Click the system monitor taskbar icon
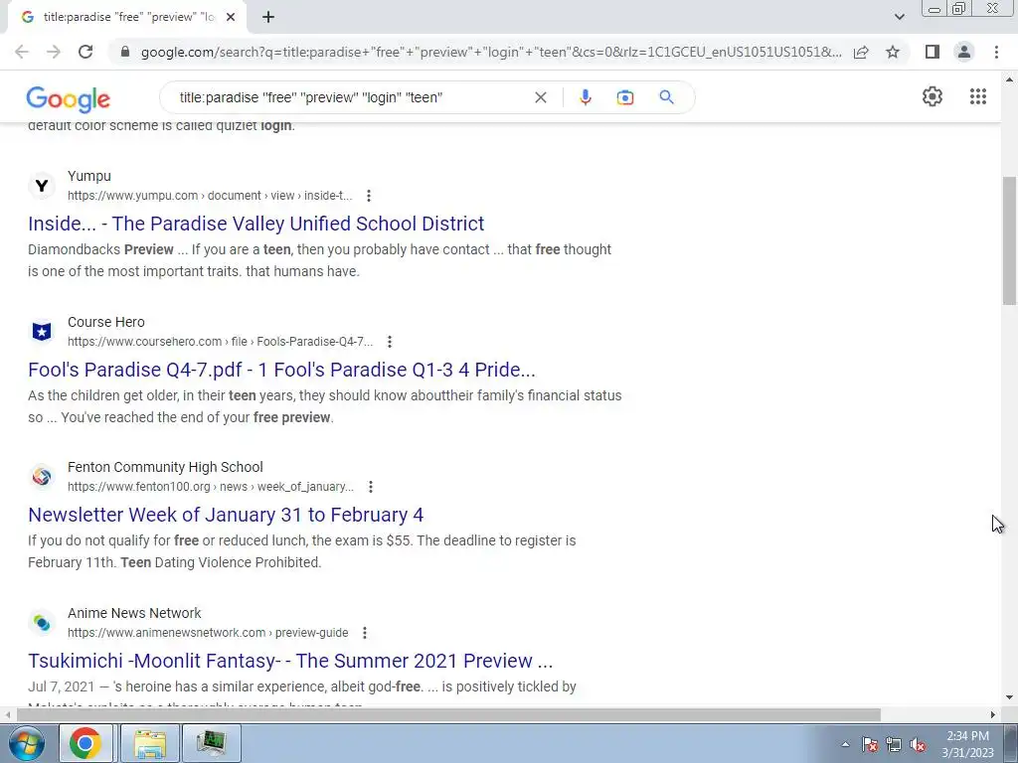Screen dimensions: 1018x763 coord(212,743)
